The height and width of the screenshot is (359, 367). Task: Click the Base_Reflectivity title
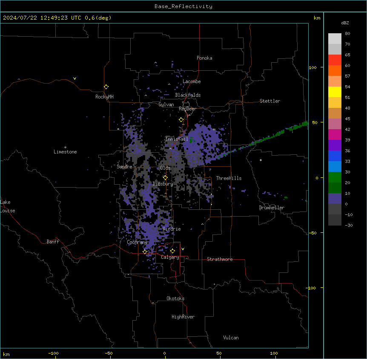[x=183, y=6]
